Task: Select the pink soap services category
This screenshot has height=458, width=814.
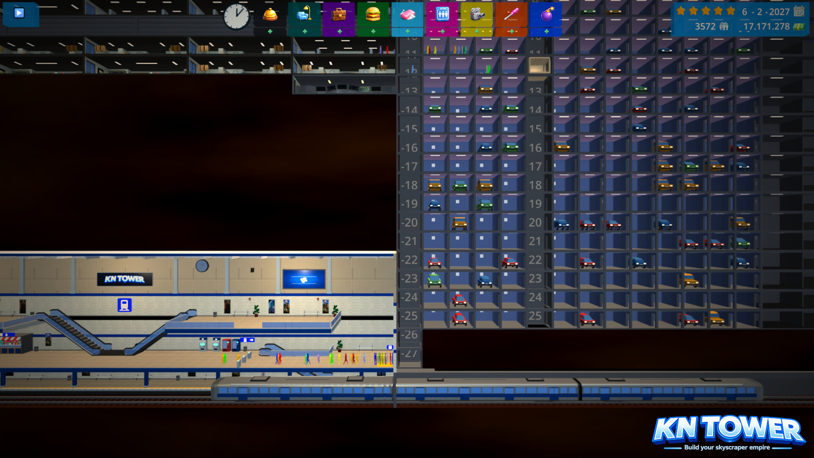Action: (x=407, y=15)
